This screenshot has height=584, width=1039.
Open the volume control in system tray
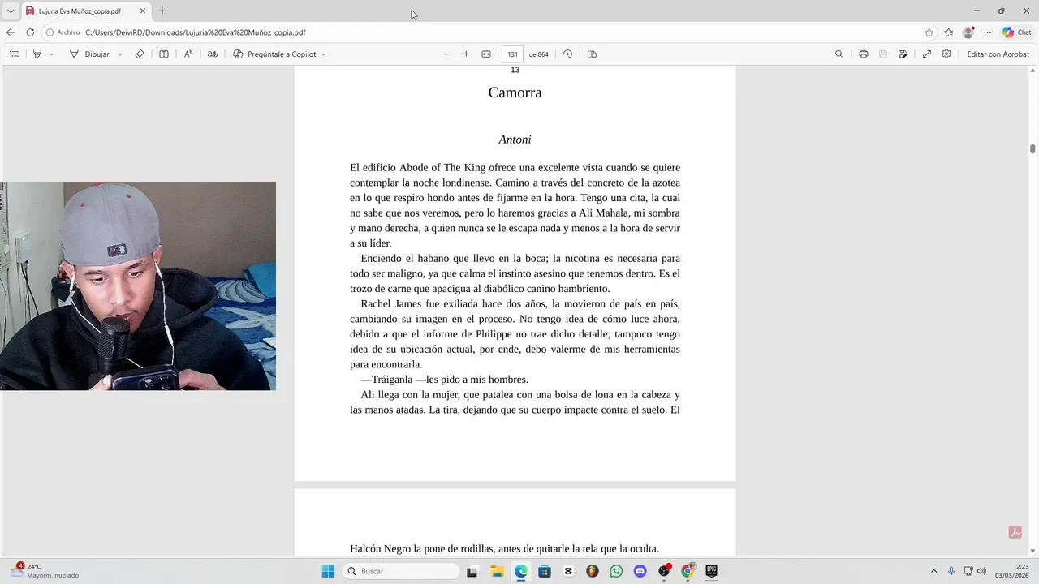point(981,571)
